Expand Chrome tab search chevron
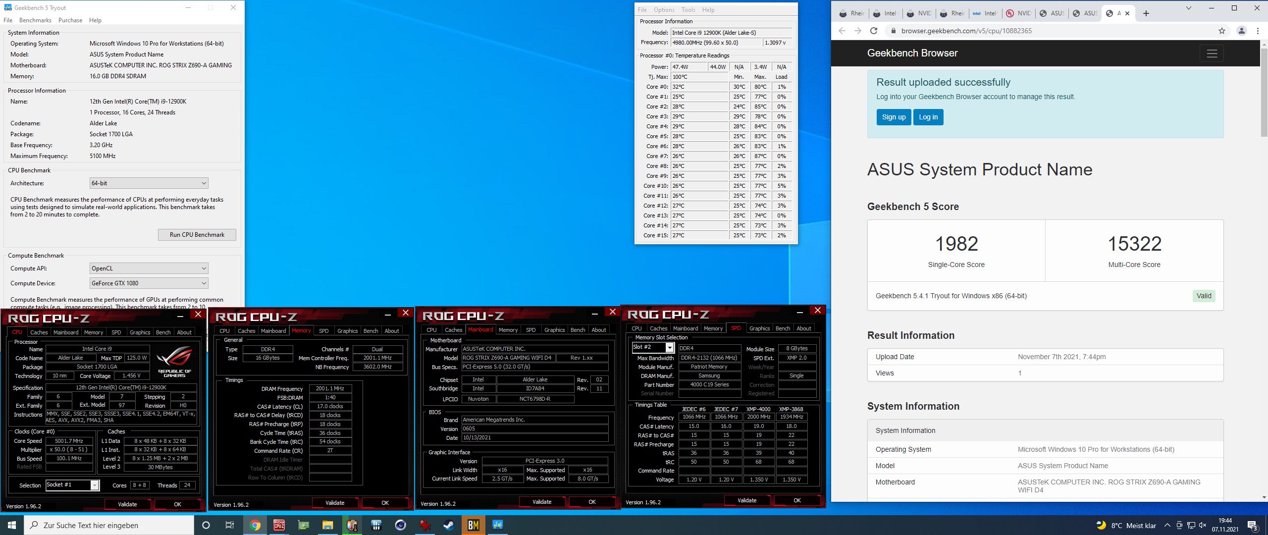The image size is (1268, 535). (1189, 8)
